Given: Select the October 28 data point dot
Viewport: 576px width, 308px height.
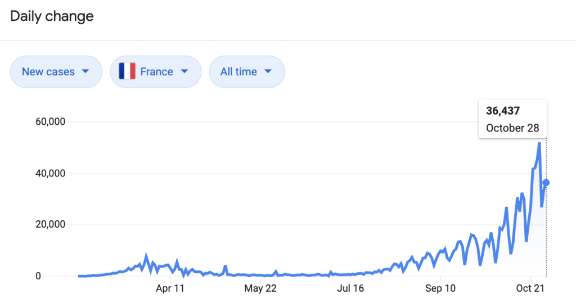Looking at the screenshot, I should click(546, 183).
